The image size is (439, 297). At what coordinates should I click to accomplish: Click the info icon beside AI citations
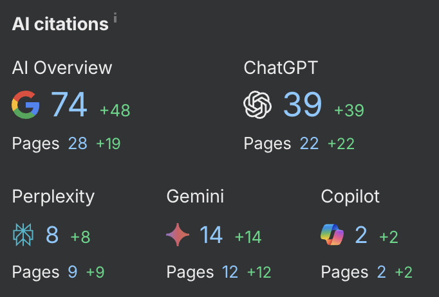coord(115,17)
